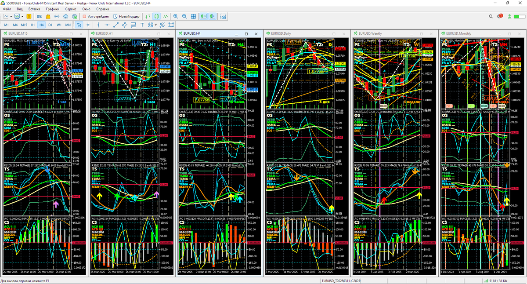Open the Market shopping bag icon
Viewport: 527px width, 284px height.
48,16
